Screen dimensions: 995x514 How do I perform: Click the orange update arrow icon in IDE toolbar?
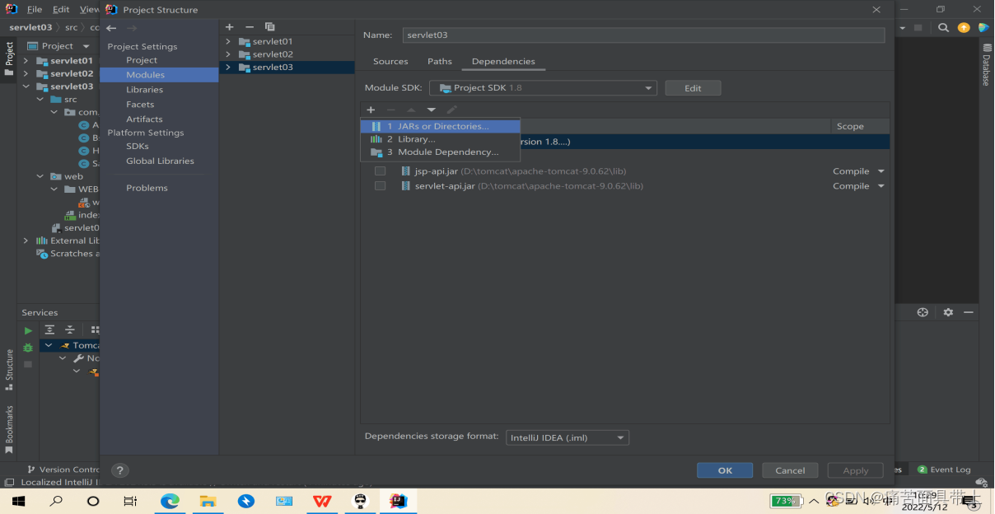(964, 27)
